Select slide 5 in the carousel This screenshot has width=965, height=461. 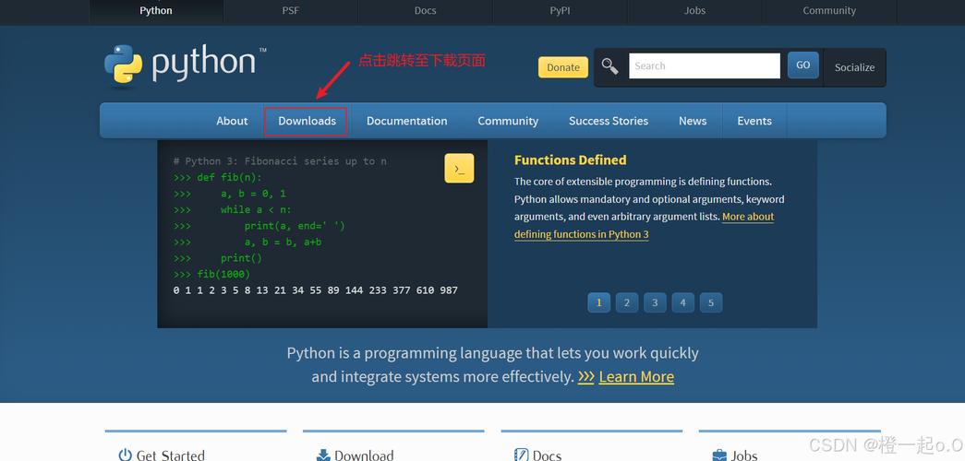point(711,302)
